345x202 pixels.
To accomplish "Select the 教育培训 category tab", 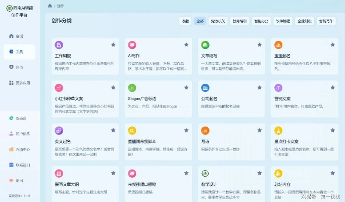I will point(239,21).
